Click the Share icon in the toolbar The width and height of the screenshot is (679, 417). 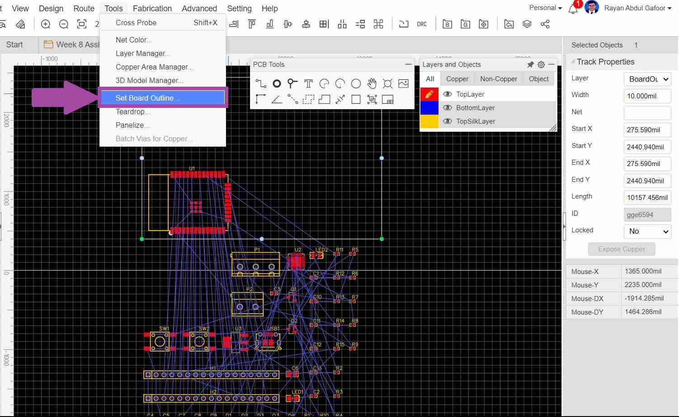545,24
